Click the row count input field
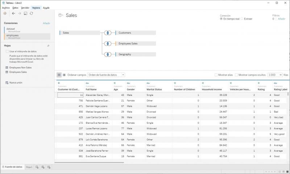Screen dimensions: 290x174 [274, 75]
